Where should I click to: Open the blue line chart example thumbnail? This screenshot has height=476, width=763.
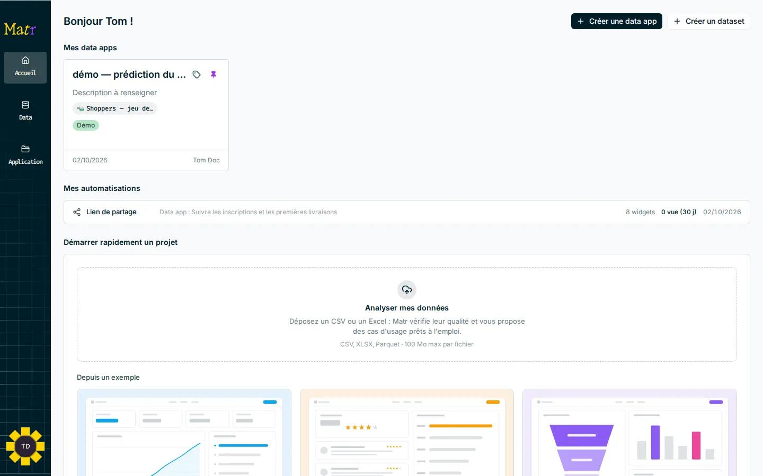(184, 433)
